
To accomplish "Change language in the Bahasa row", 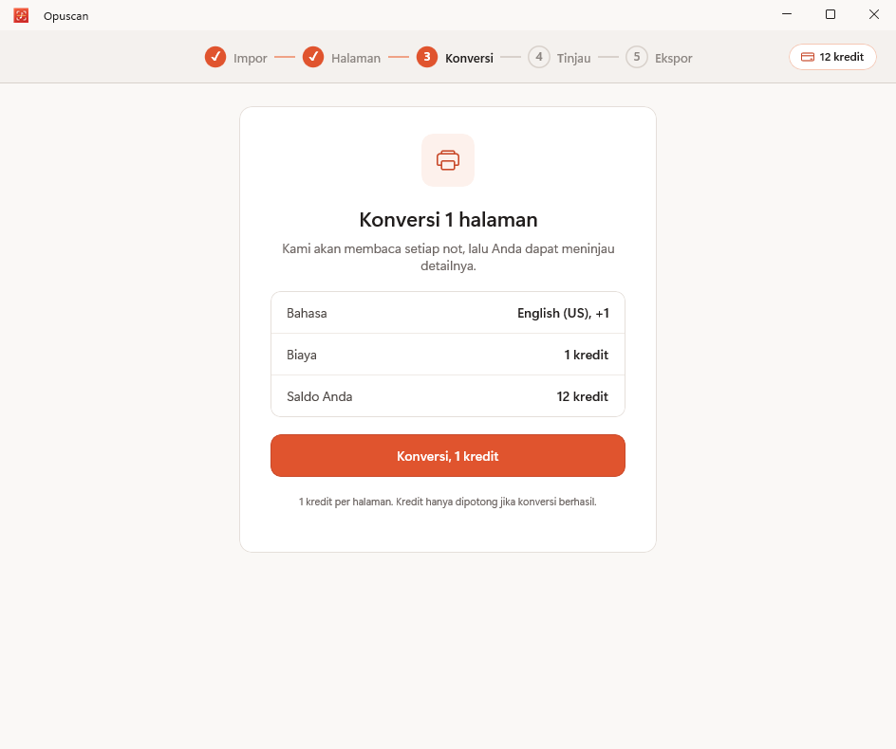I will point(448,313).
